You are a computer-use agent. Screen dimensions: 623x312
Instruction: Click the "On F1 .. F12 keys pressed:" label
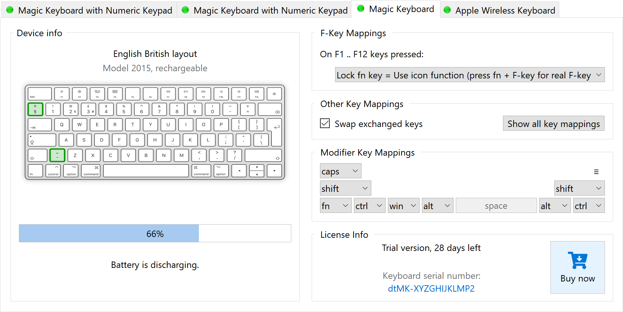click(x=372, y=54)
